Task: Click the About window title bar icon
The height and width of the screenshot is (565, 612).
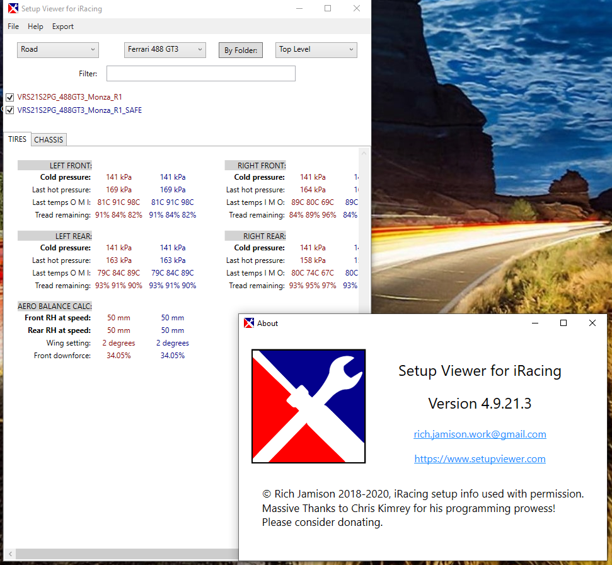Action: point(248,323)
